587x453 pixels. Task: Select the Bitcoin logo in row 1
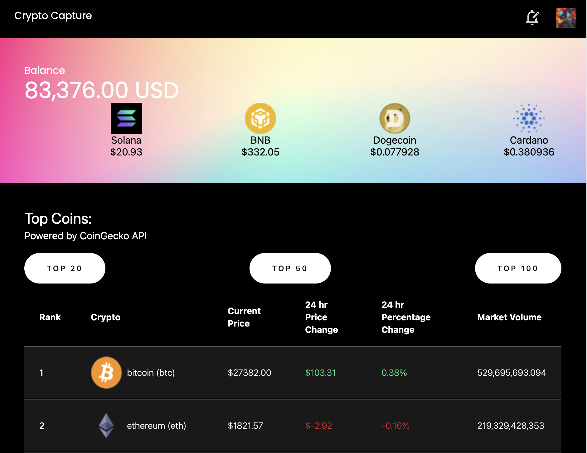click(106, 372)
